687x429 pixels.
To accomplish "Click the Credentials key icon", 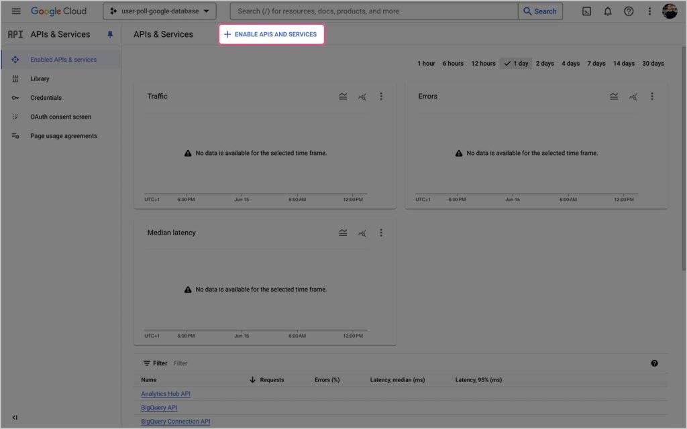I will pos(15,98).
